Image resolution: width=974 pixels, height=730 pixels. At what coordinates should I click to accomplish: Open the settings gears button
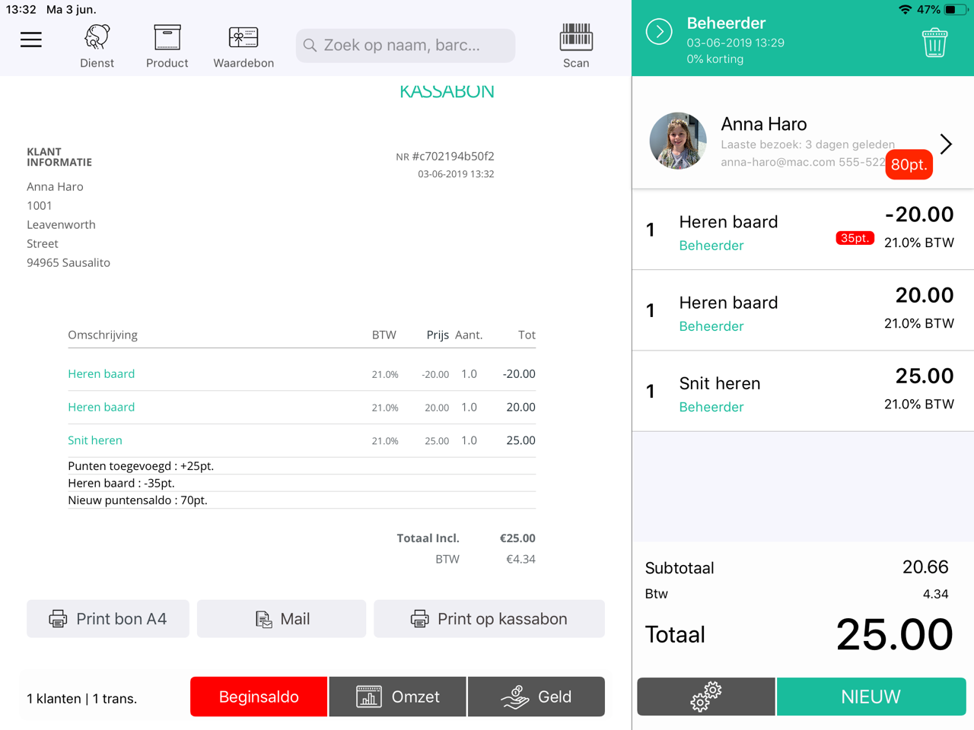coord(706,697)
